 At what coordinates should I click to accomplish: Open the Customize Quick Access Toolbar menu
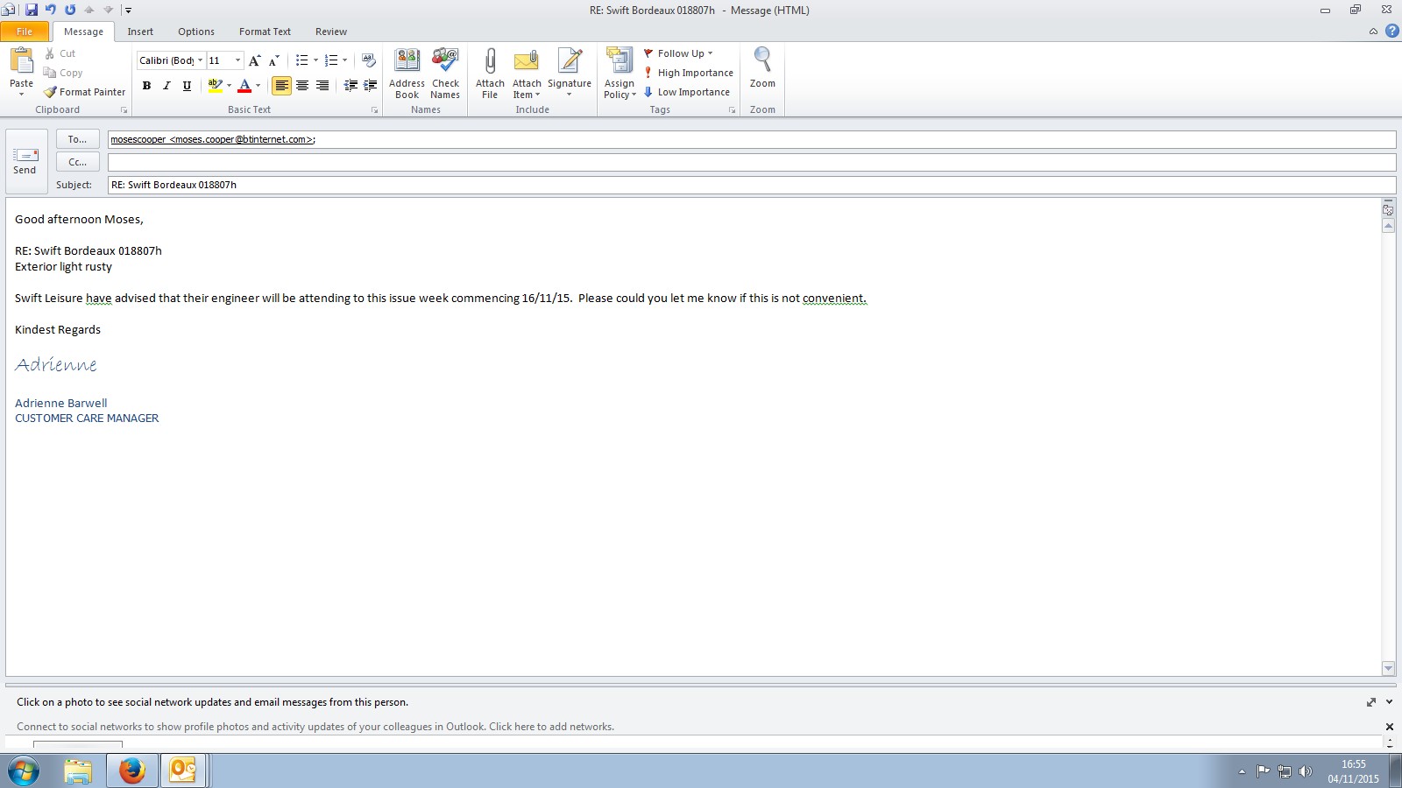[x=128, y=11]
